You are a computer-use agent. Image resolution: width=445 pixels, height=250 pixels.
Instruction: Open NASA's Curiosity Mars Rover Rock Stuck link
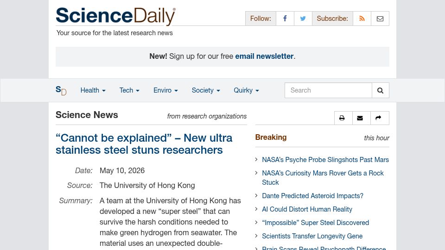click(323, 178)
